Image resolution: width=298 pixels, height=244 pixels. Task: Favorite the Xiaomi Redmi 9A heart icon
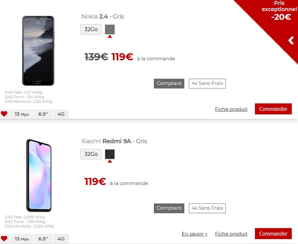click(4, 238)
